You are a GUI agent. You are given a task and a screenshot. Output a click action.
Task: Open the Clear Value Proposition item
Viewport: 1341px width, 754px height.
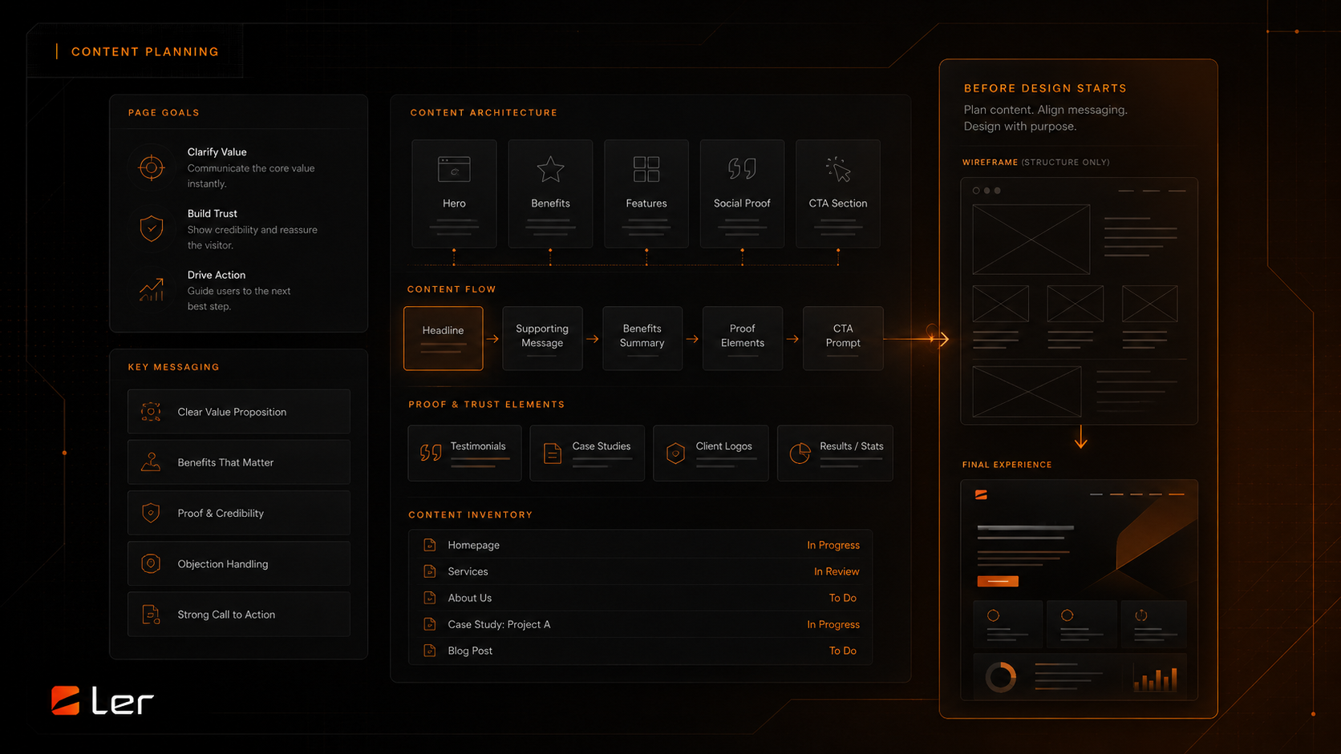pyautogui.click(x=239, y=412)
